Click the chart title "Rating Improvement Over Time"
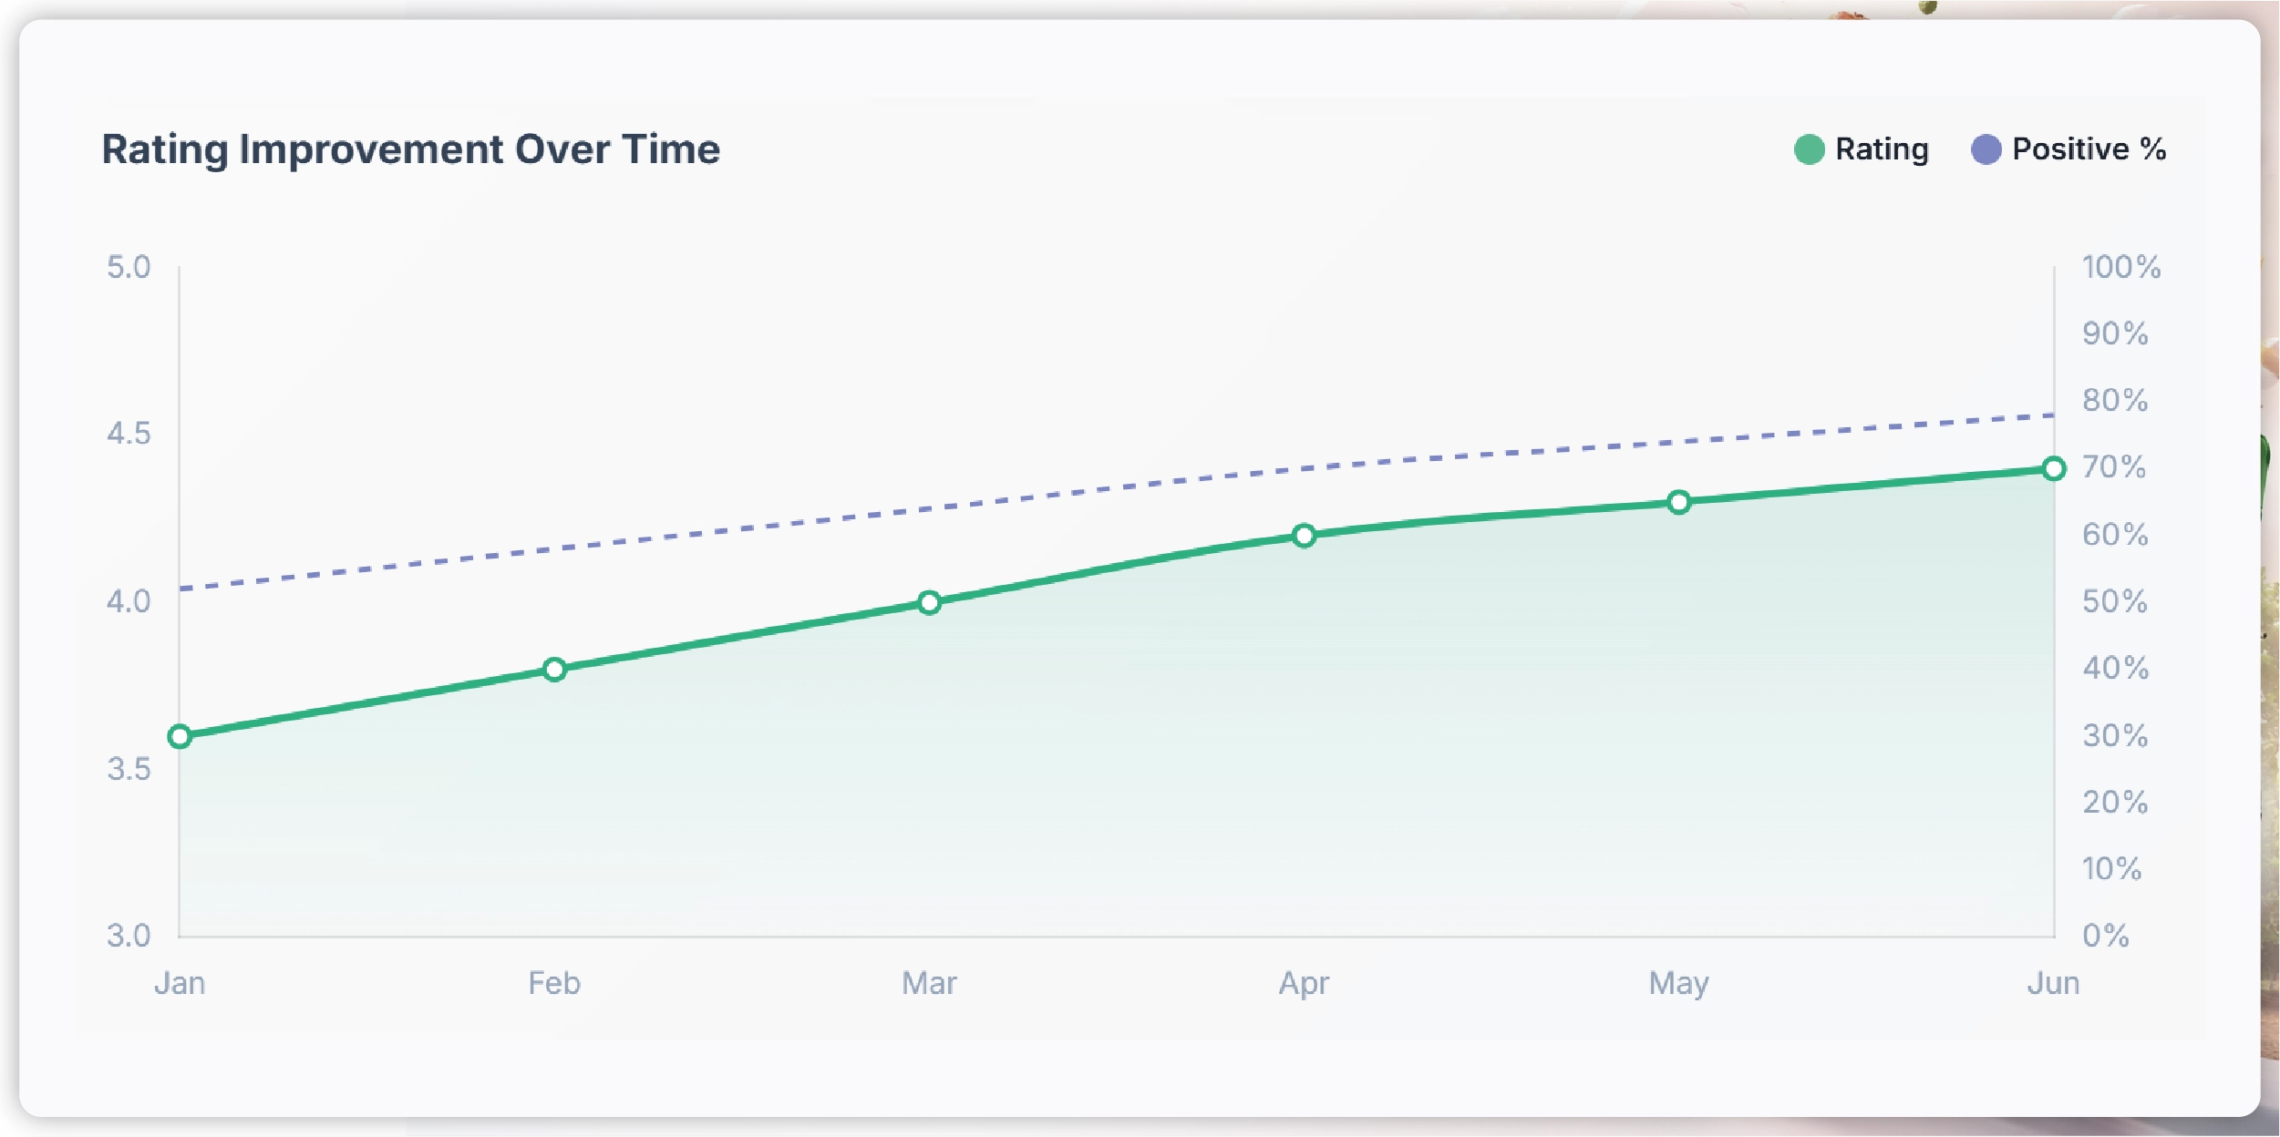Image resolution: width=2280 pixels, height=1137 pixels. point(410,149)
